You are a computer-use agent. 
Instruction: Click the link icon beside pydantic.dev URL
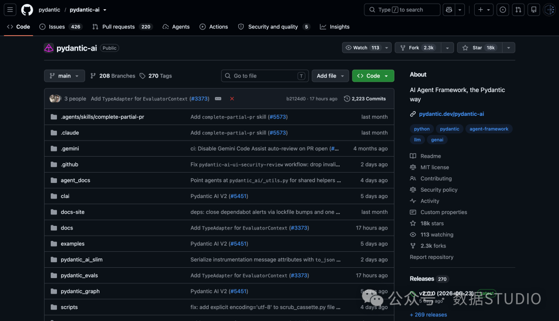coord(413,114)
